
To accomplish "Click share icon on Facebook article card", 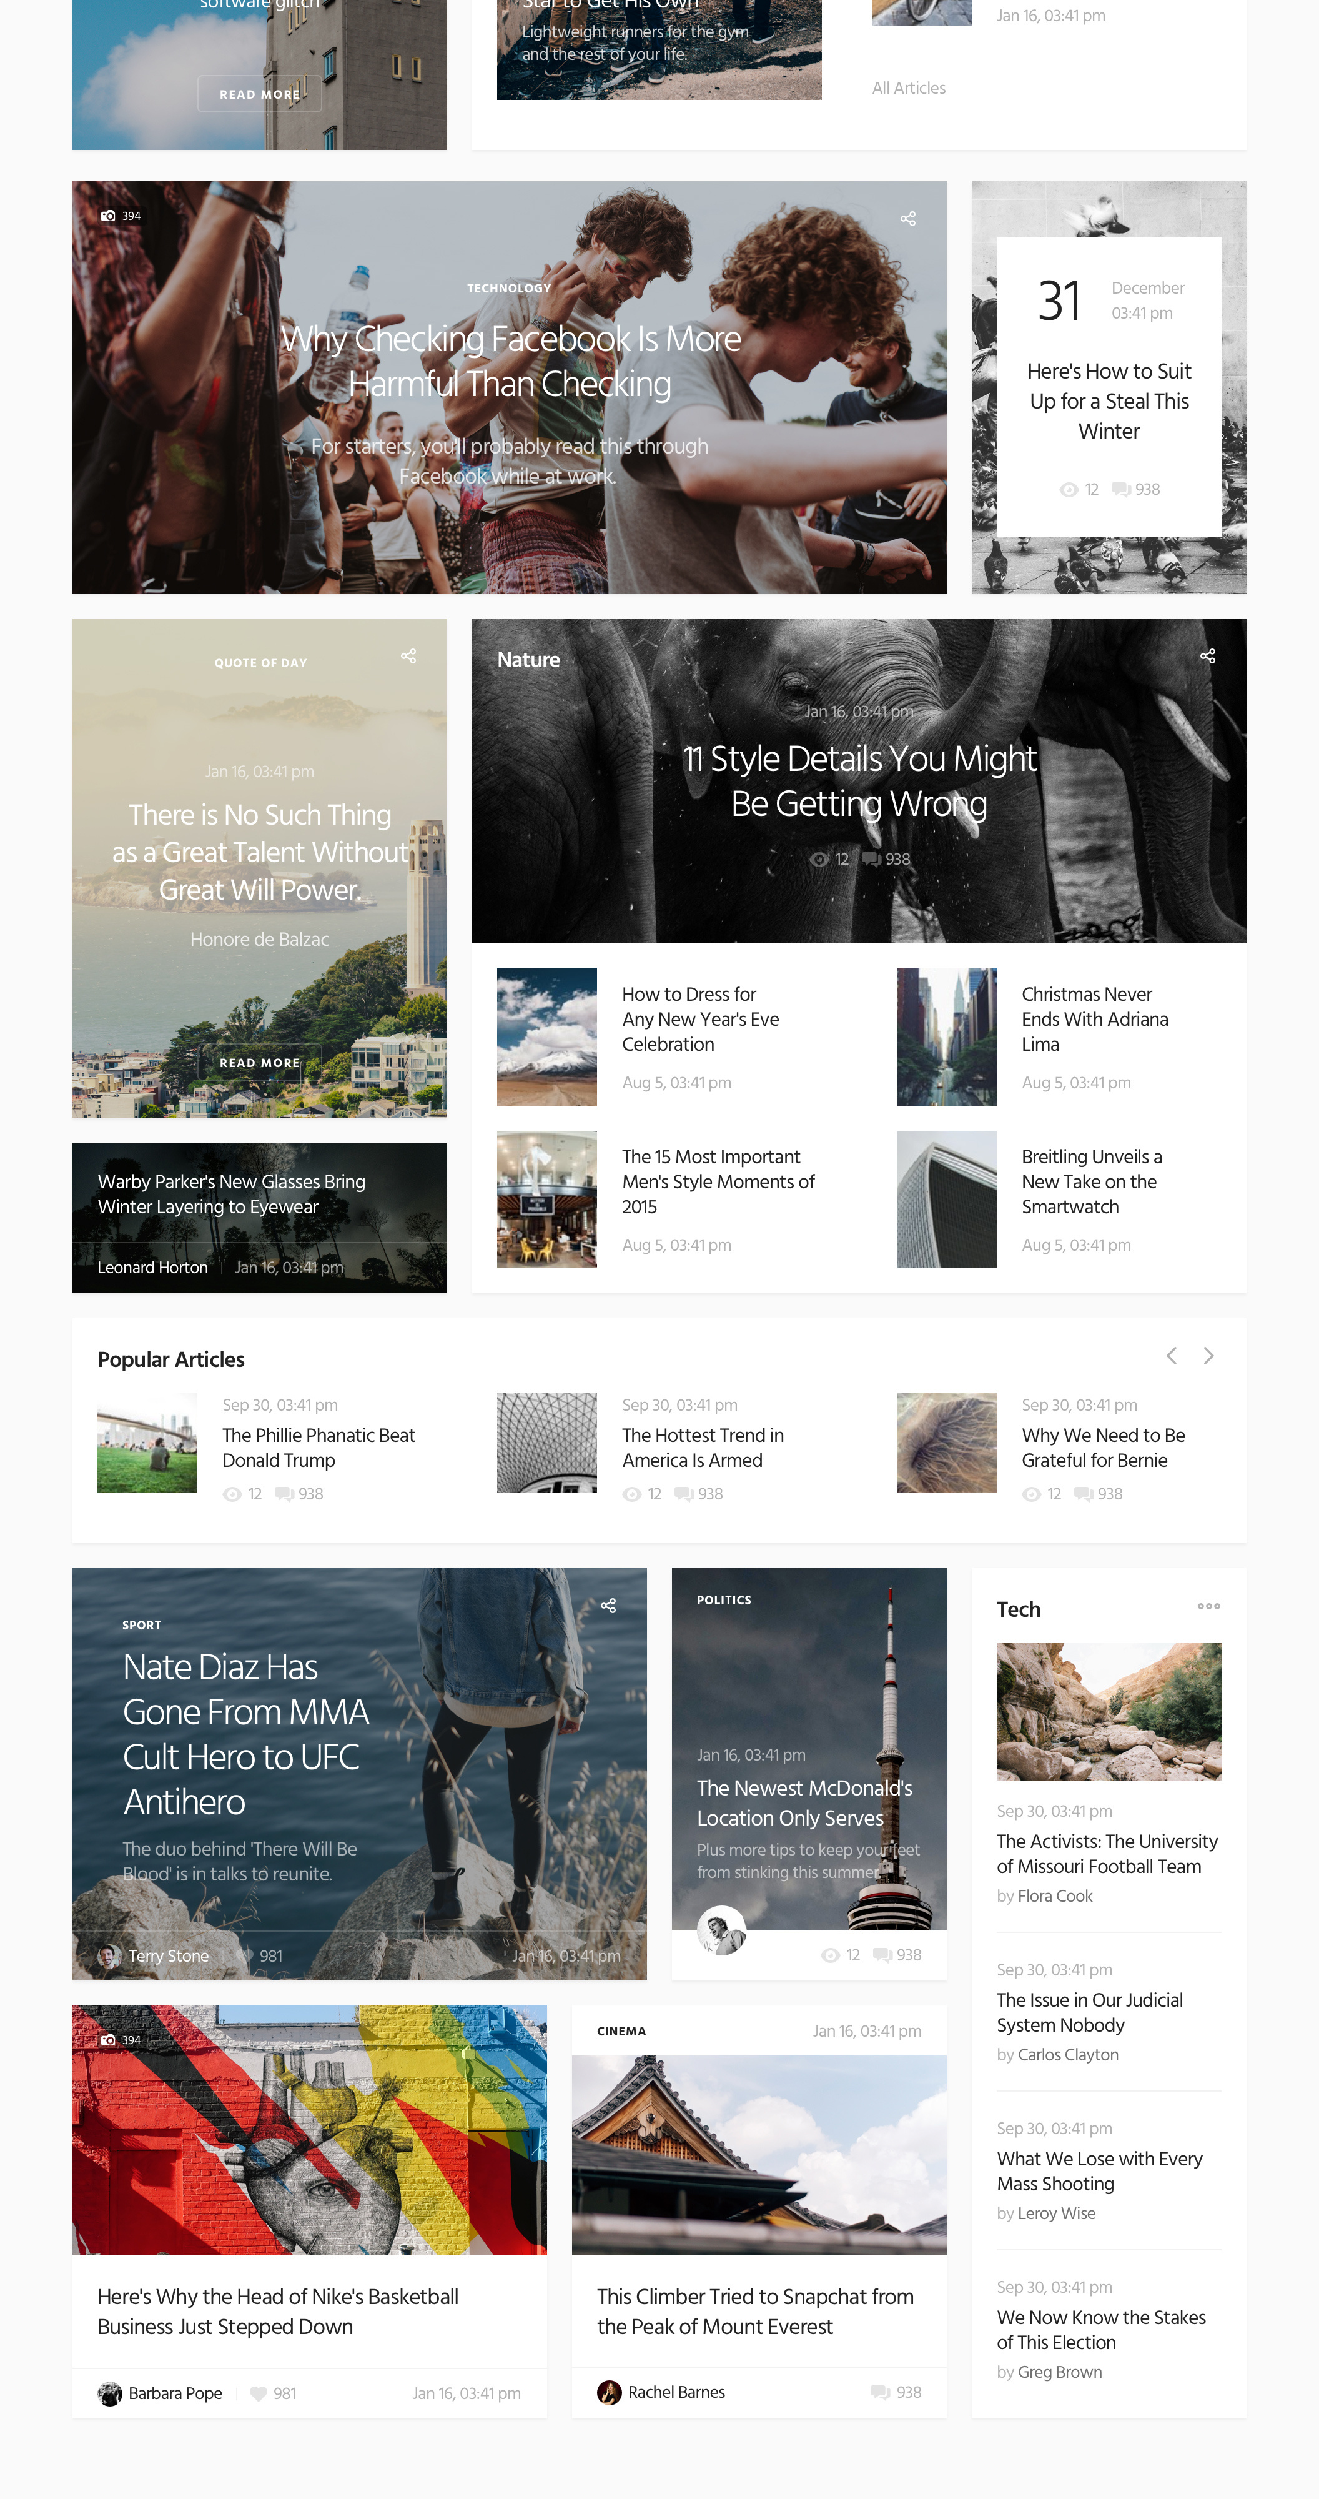I will click(908, 219).
